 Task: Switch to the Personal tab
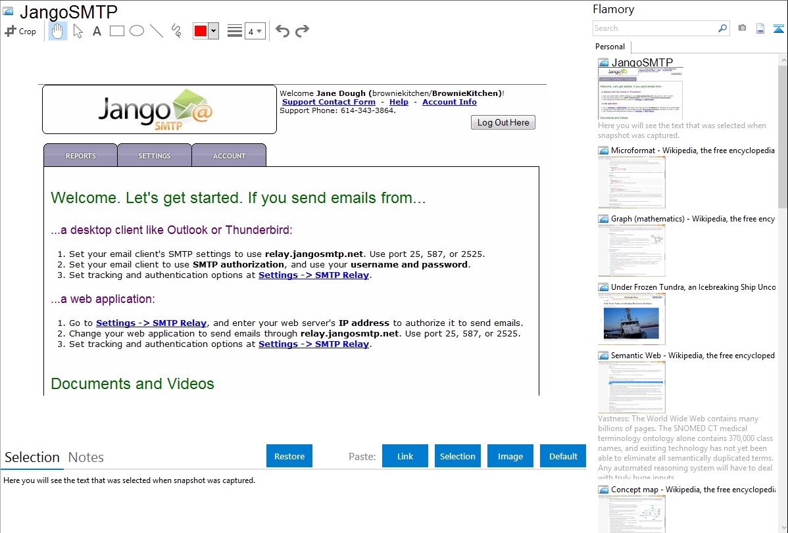tap(610, 47)
